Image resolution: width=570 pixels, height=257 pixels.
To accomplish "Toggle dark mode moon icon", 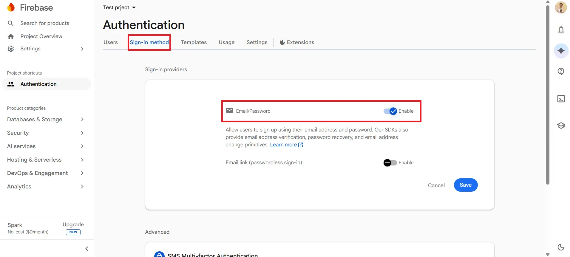I will (561, 247).
